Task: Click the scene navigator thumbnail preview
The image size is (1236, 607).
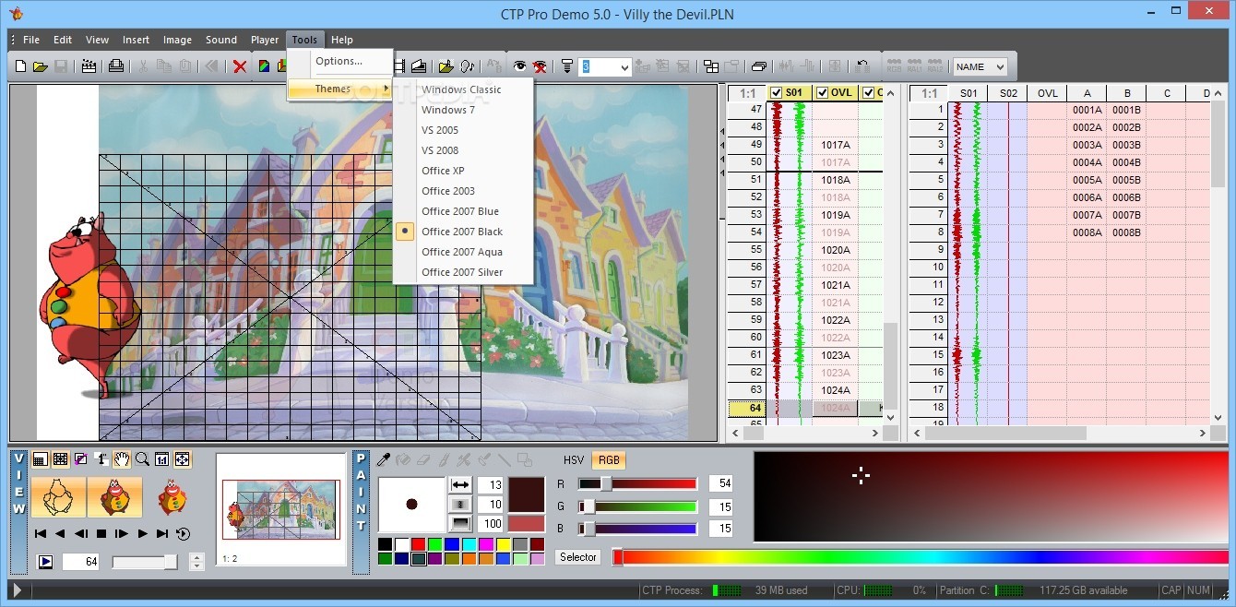Action: (281, 509)
